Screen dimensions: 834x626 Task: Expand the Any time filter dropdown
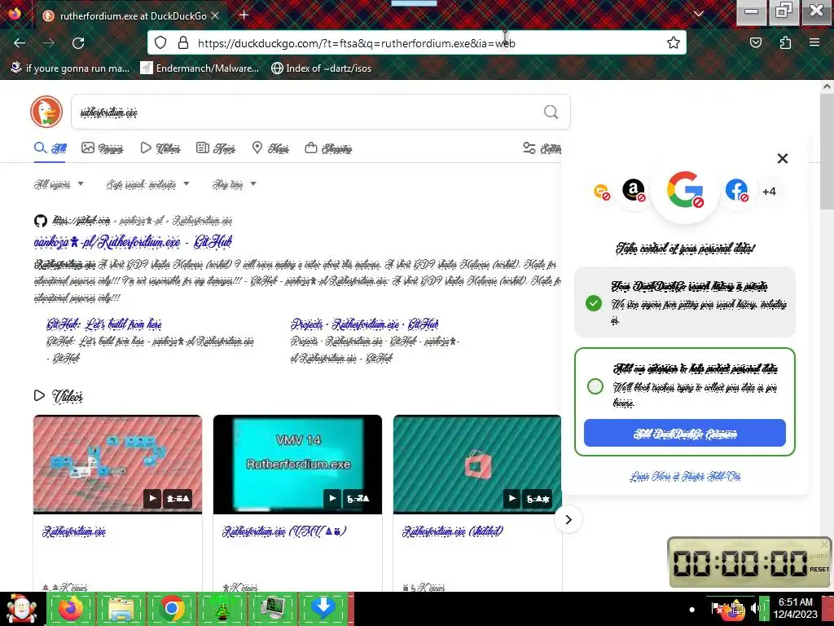(x=234, y=184)
